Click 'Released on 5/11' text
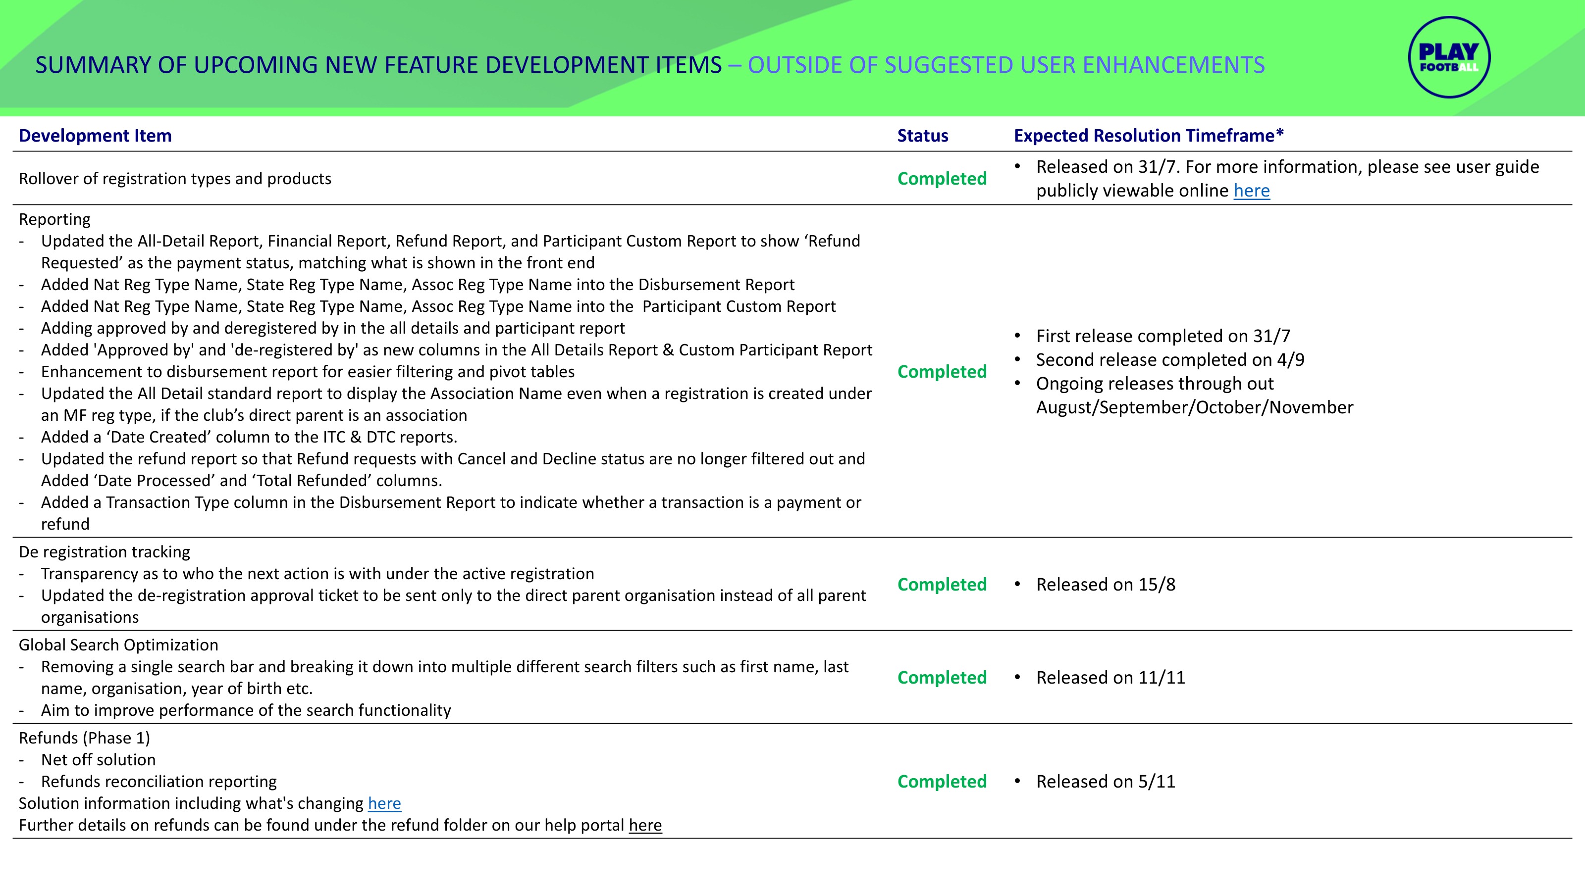This screenshot has height=891, width=1585. (1105, 781)
